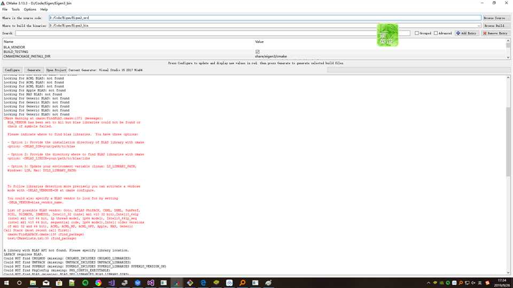
Task: Click the Add Entry button
Action: (467, 33)
